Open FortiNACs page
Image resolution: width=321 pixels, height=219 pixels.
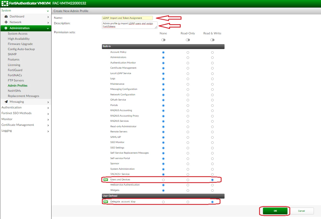pyautogui.click(x=15, y=75)
